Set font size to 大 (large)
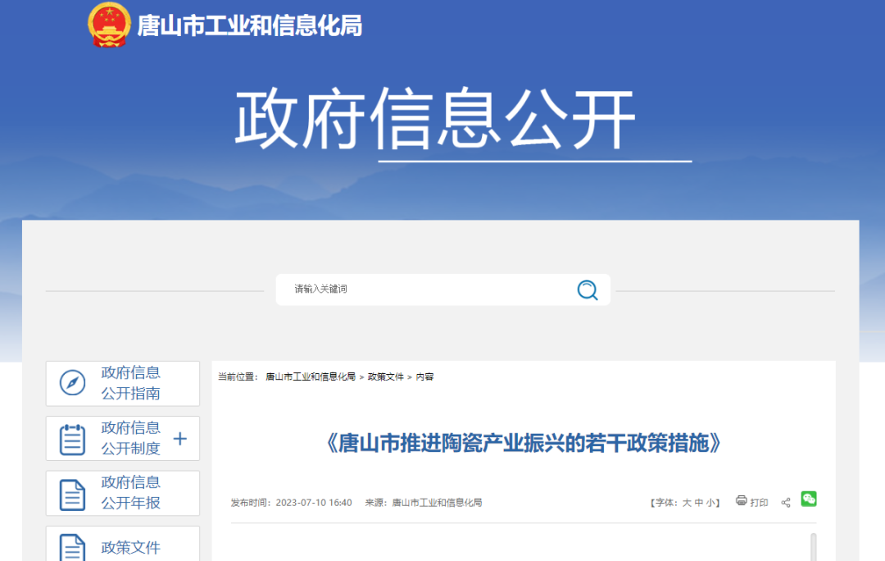The width and height of the screenshot is (885, 561). click(x=687, y=503)
